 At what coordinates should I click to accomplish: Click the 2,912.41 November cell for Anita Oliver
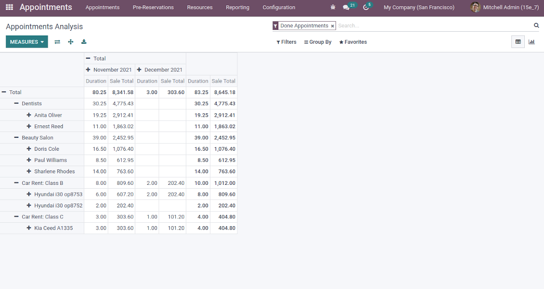122,115
